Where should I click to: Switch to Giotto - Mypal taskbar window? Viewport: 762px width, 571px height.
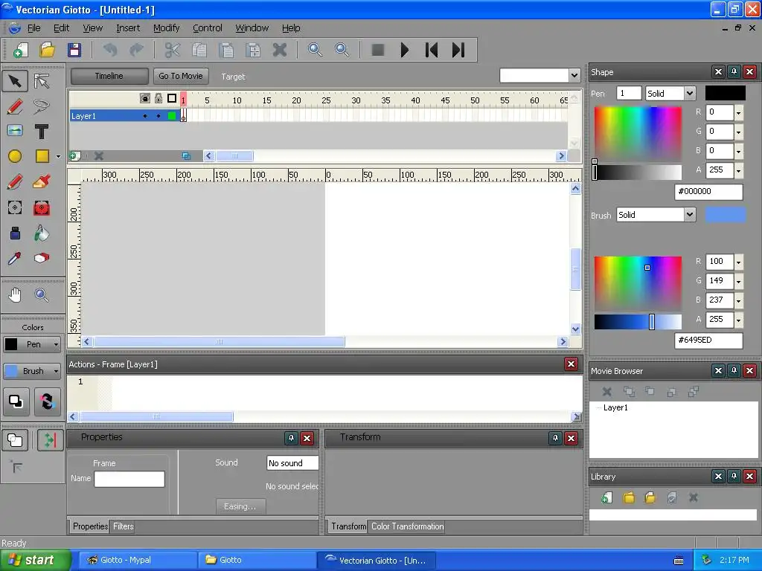(138, 560)
